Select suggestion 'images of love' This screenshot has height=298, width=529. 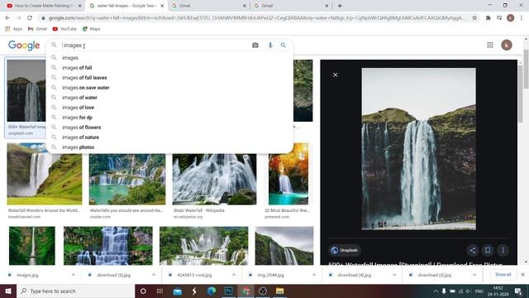(x=169, y=108)
